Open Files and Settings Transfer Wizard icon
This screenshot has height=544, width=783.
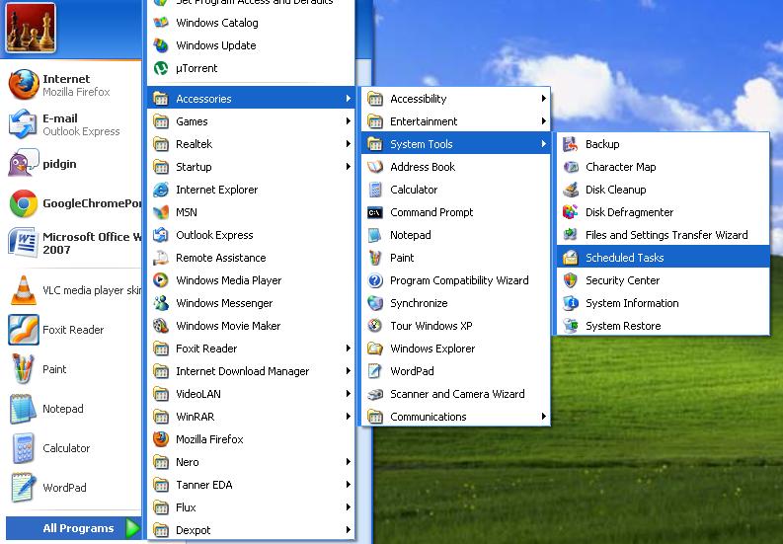[571, 235]
